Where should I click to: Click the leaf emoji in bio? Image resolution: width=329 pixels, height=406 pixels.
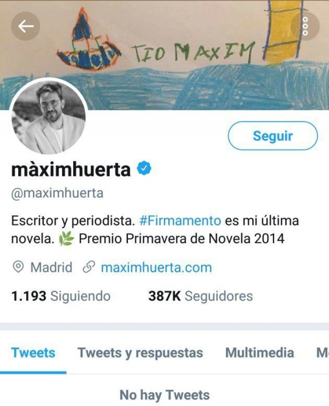(66, 238)
